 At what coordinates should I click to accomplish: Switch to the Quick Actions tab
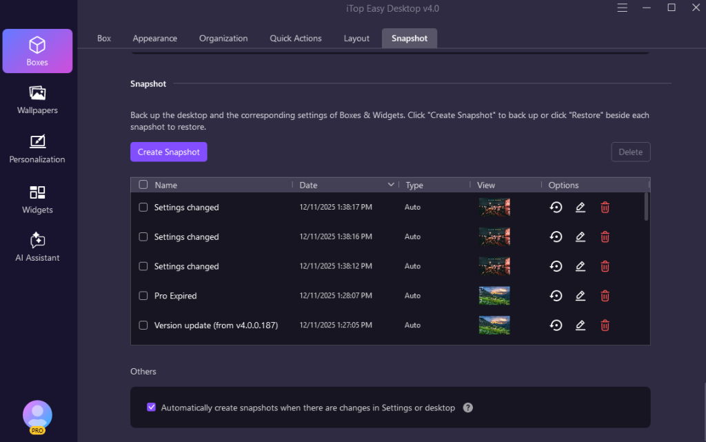[x=296, y=39]
